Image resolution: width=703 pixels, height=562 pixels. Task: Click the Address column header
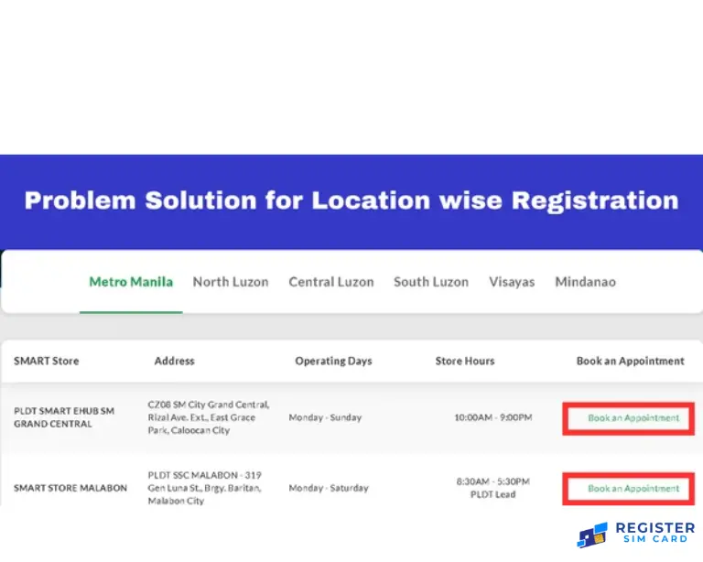[175, 361]
